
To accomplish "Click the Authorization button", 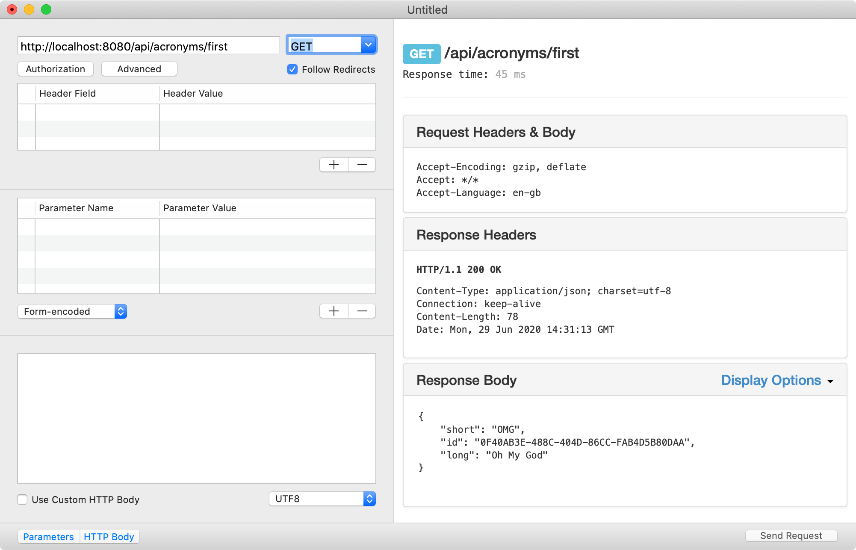I will 56,69.
